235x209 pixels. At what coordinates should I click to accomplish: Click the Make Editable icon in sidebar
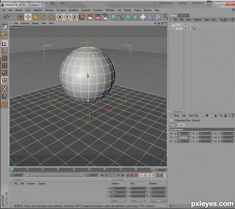(x=4, y=35)
